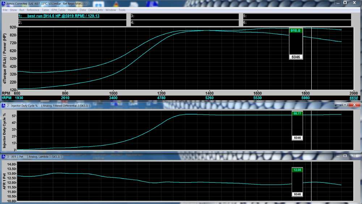The width and height of the screenshot is (362, 204).
Task: Click the underlined 6650 tRPM value
Action: pyautogui.click(x=354, y=98)
